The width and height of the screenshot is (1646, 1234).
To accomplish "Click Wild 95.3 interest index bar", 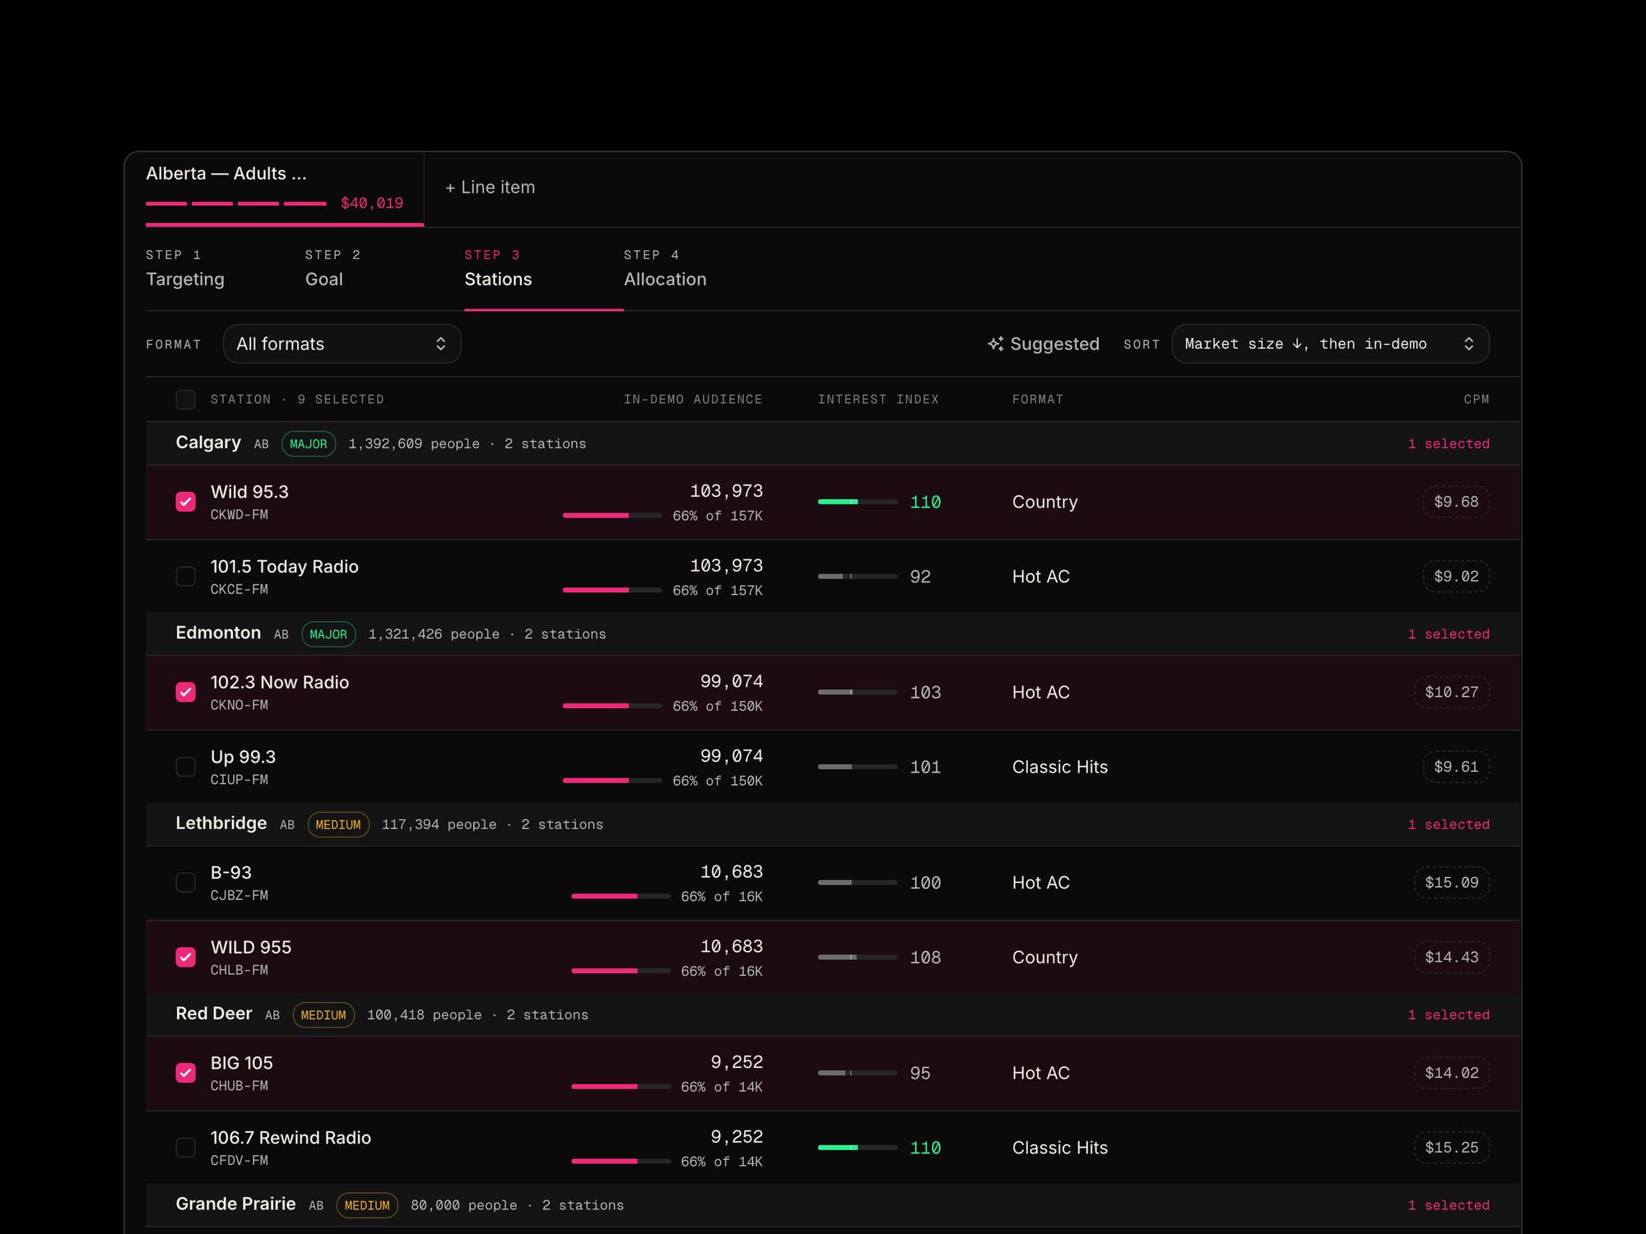I will coord(858,502).
